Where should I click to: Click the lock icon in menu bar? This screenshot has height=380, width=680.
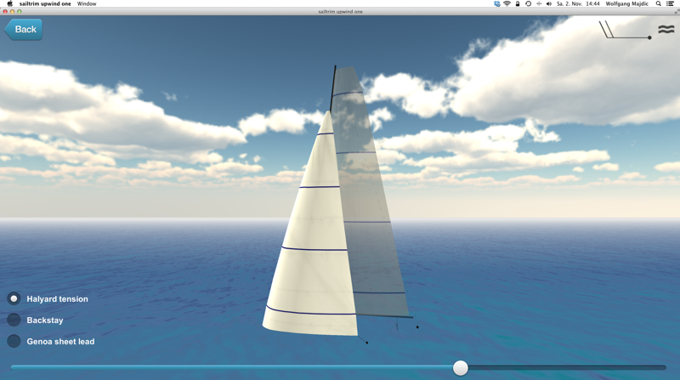518,3
